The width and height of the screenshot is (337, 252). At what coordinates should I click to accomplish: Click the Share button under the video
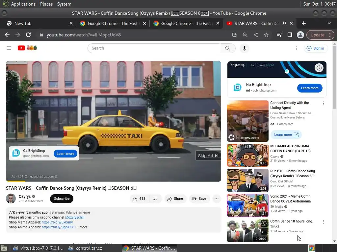pyautogui.click(x=175, y=199)
